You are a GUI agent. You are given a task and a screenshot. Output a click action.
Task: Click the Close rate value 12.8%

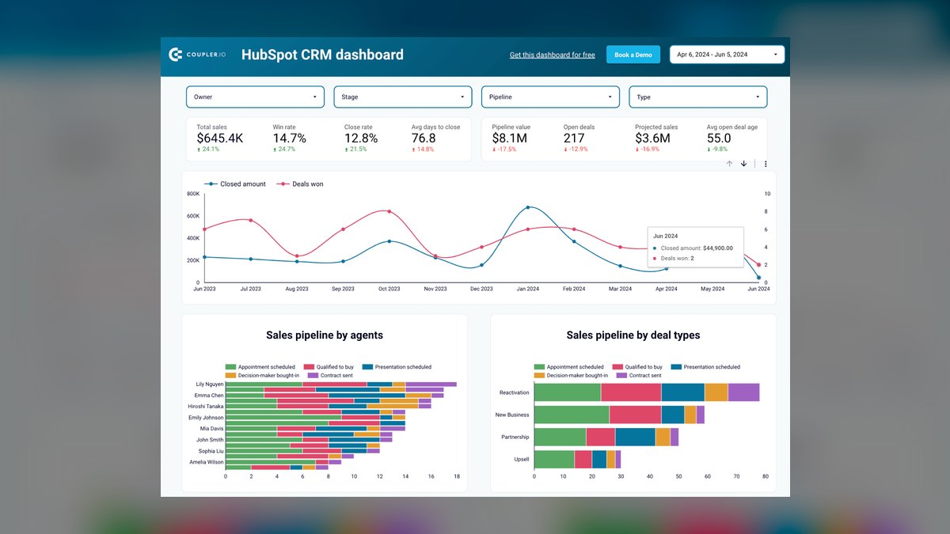361,138
